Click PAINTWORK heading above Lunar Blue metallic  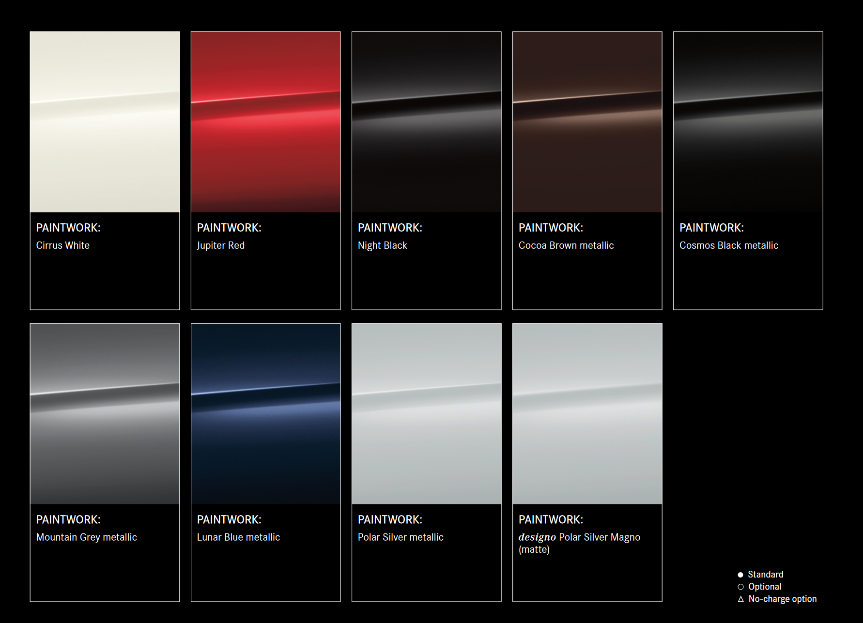coord(229,519)
